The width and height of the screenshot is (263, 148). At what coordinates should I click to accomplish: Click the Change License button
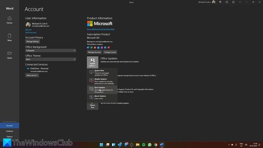tap(110, 52)
